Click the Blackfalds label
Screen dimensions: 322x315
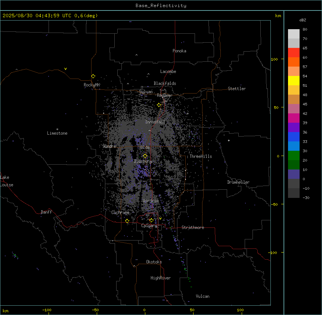[x=165, y=83]
